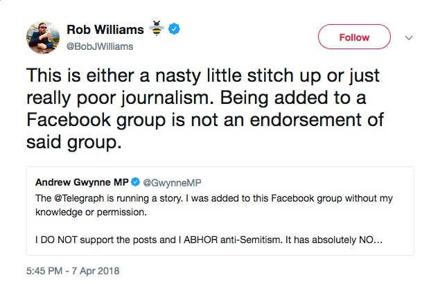Follow the @Telegraph mention link
The height and width of the screenshot is (284, 438).
pyautogui.click(x=72, y=198)
